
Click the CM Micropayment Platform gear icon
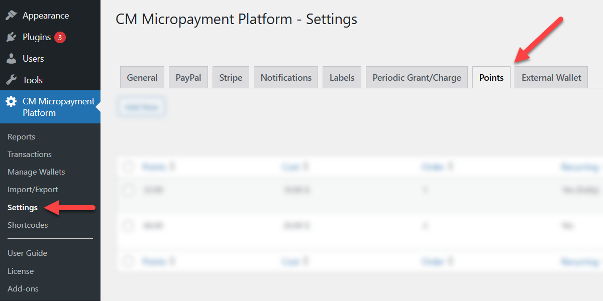(11, 102)
